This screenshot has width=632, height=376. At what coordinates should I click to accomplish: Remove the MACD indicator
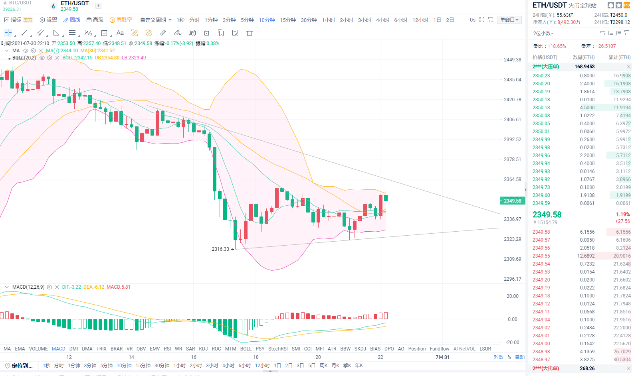(57, 287)
